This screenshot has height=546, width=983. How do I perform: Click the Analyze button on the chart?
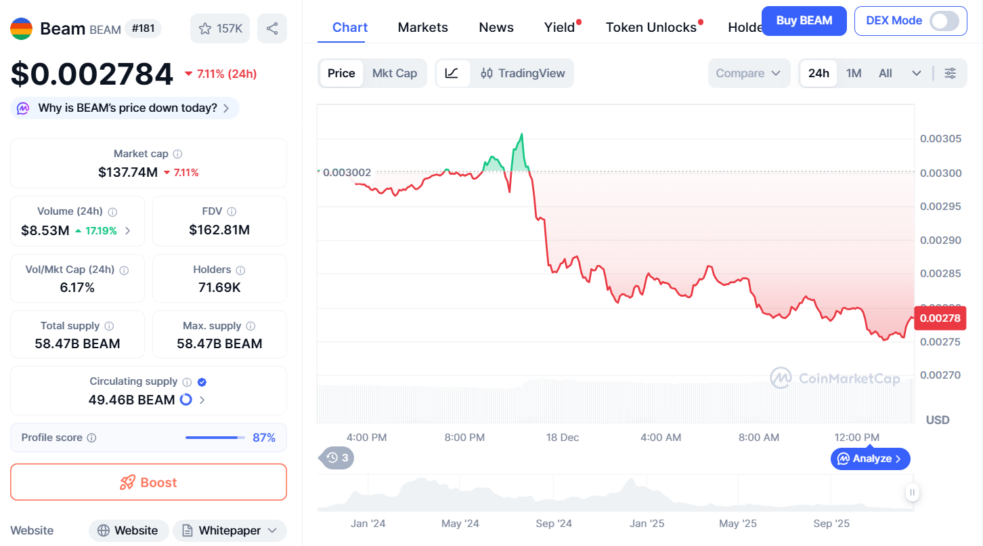870,459
